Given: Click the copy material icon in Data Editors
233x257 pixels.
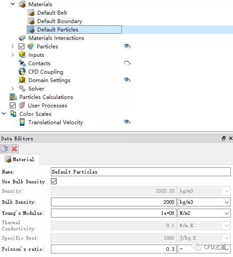Looking at the screenshot, I should (x=4, y=149).
